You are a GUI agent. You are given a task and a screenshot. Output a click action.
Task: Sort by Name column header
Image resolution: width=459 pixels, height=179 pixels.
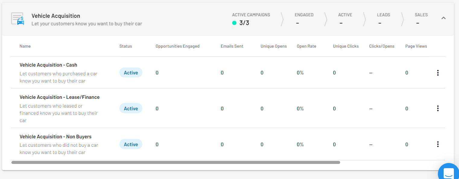(x=25, y=46)
